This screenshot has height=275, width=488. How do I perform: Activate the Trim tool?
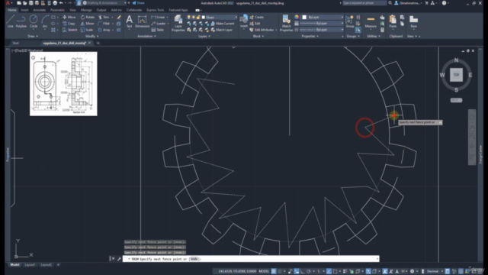(x=104, y=17)
